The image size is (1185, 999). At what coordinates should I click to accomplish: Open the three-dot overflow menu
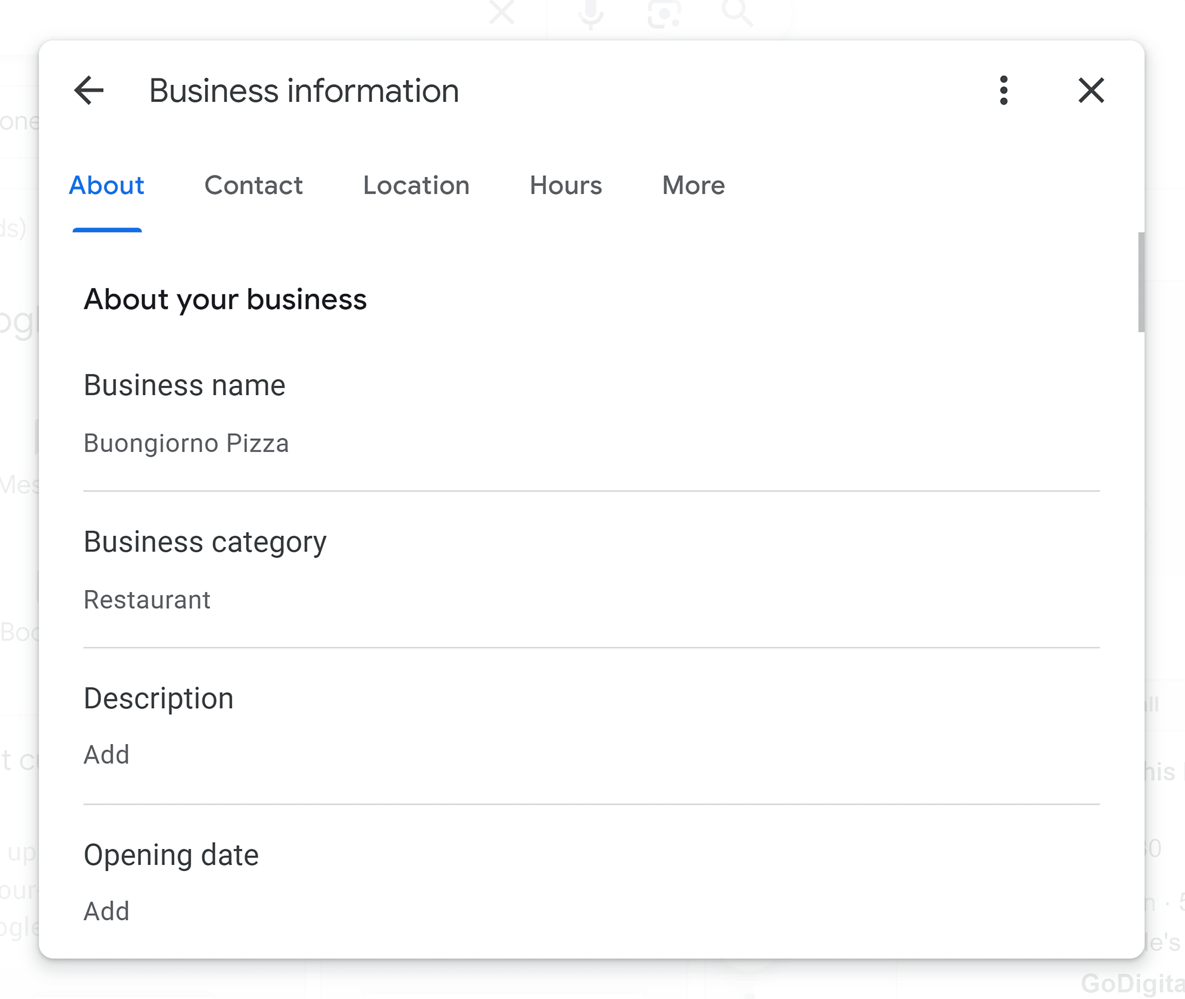1003,90
